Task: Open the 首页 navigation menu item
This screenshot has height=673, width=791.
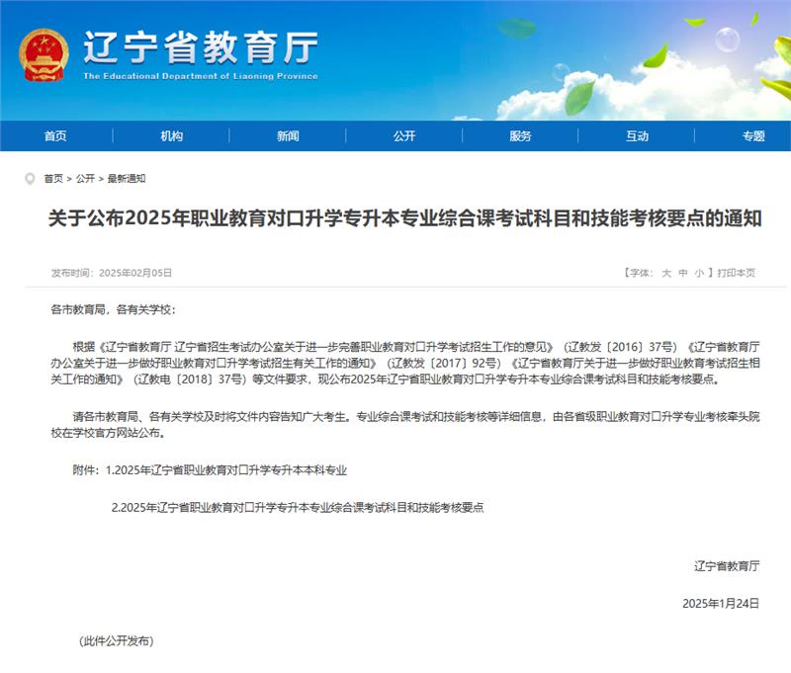Action: pyautogui.click(x=55, y=135)
